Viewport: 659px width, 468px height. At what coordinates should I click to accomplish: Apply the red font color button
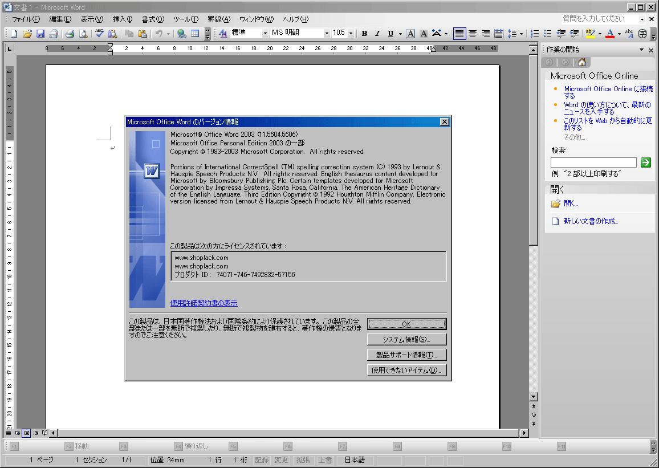pyautogui.click(x=610, y=34)
